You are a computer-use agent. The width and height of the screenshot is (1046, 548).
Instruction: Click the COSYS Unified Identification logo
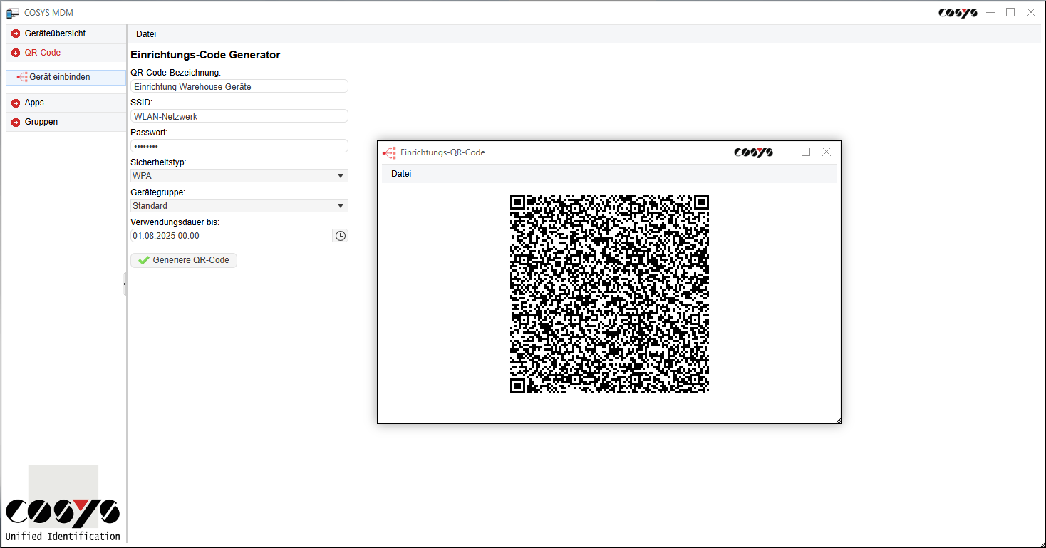pos(63,505)
